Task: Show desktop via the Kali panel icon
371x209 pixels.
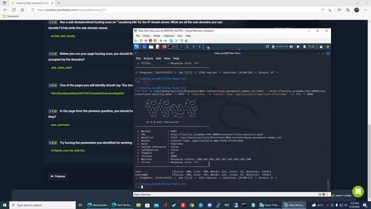Action: click(144, 47)
